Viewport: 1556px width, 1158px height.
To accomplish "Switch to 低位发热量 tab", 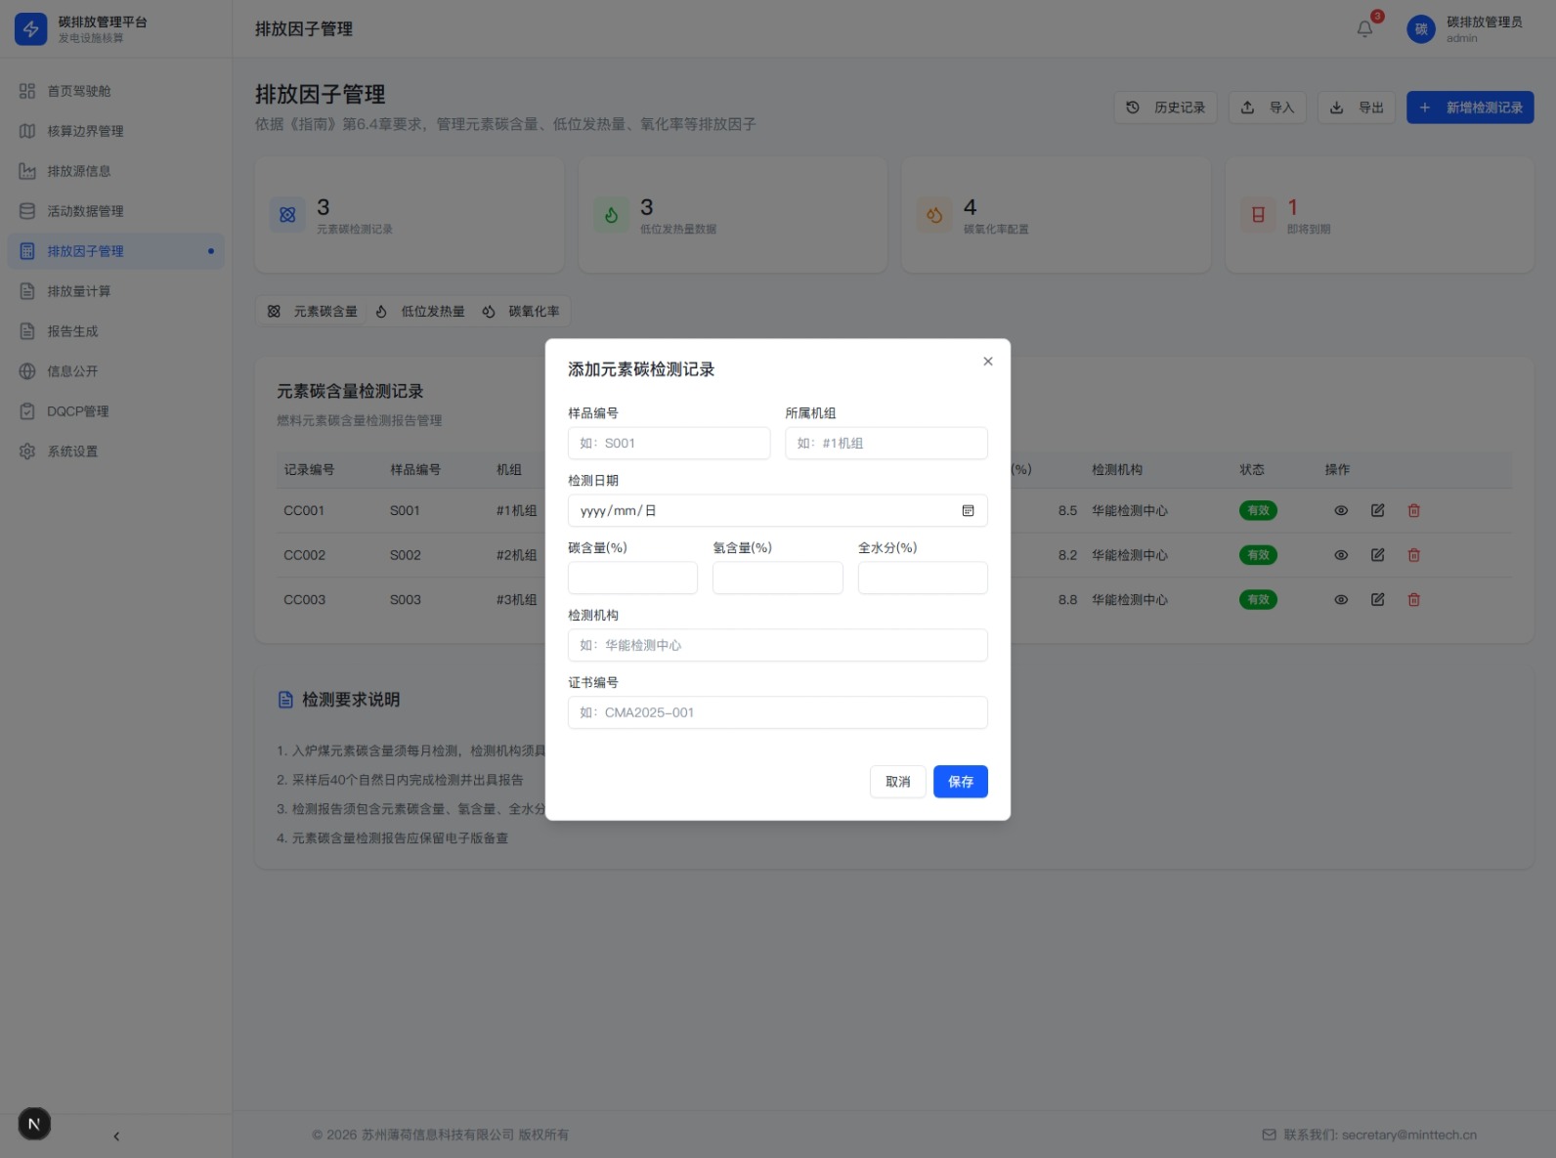I will coord(419,312).
